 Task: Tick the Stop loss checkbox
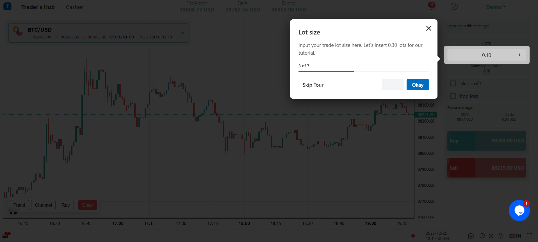tap(453, 96)
